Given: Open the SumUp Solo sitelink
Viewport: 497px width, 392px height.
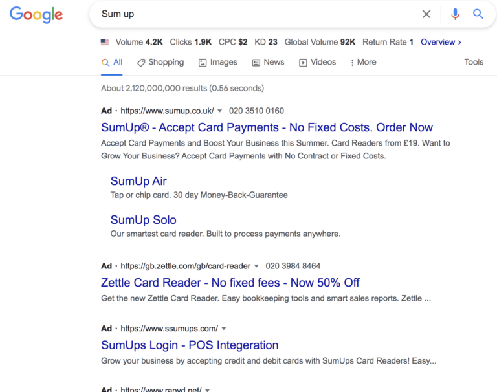Looking at the screenshot, I should point(143,220).
